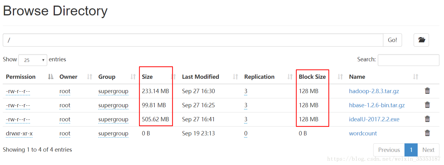
Task: Open the hadoop-2.8.3.tar.gz file link
Action: [374, 91]
